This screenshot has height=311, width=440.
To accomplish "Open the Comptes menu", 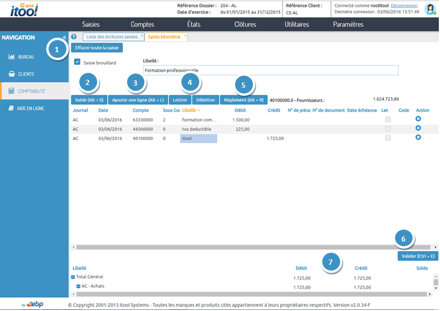I will 142,24.
